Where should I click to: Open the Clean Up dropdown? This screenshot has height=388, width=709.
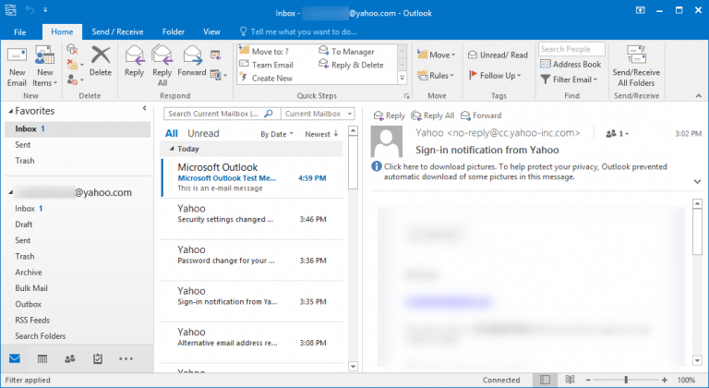[75, 65]
